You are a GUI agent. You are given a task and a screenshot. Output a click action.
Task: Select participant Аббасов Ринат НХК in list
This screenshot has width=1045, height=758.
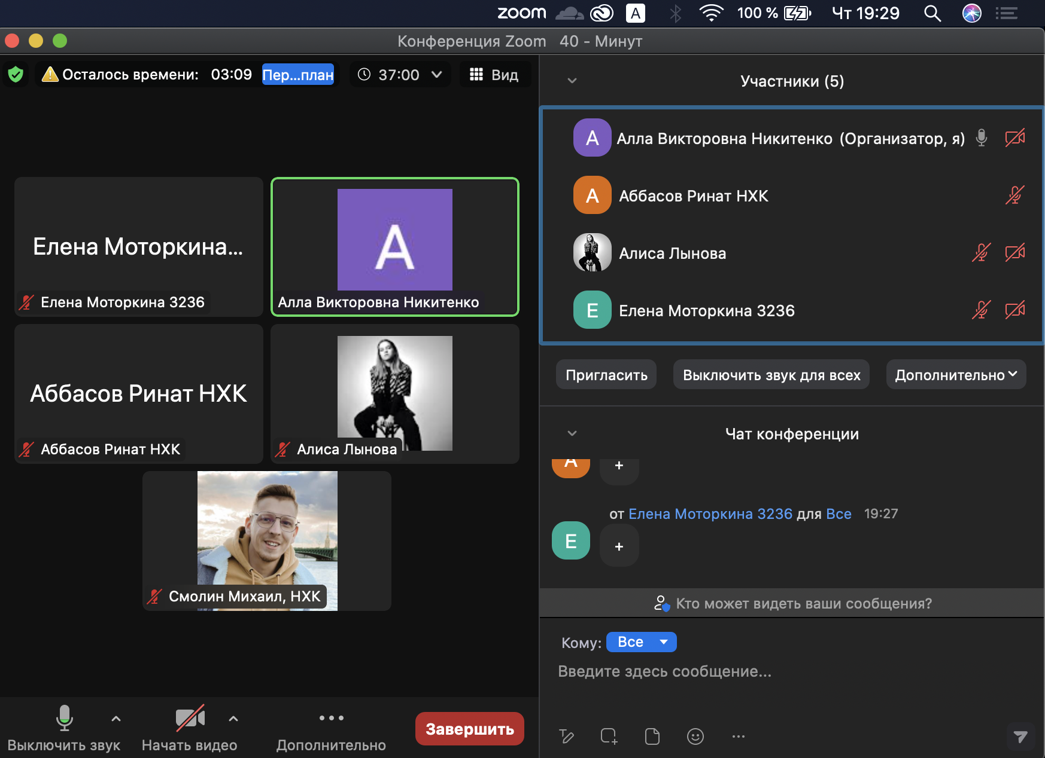point(792,195)
